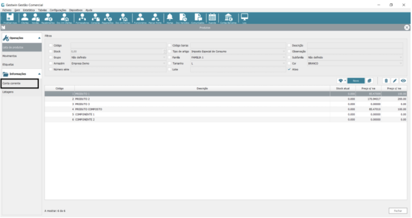Click the pencil edit icon
The height and width of the screenshot is (218, 412).
tap(395, 80)
